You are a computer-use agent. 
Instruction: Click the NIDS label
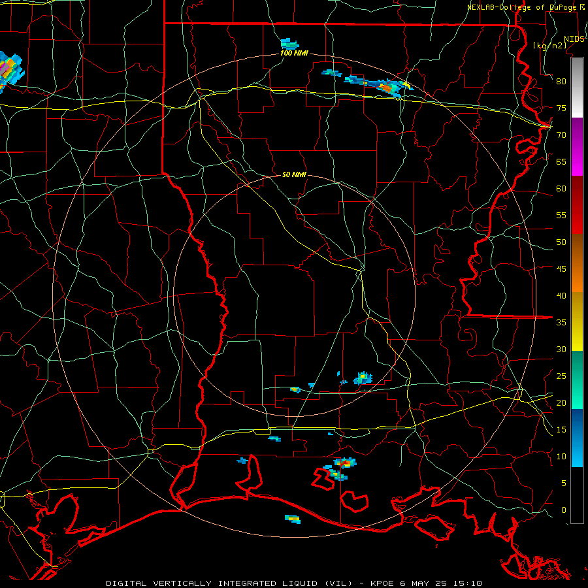pyautogui.click(x=574, y=39)
